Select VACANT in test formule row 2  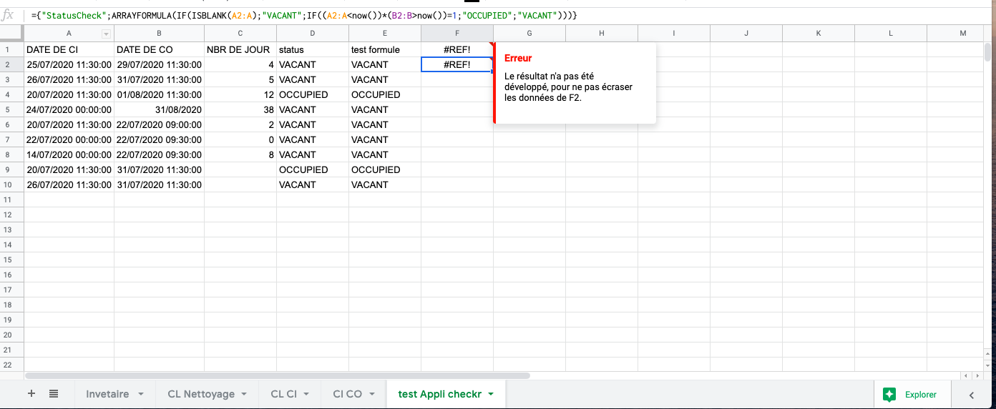(x=385, y=64)
